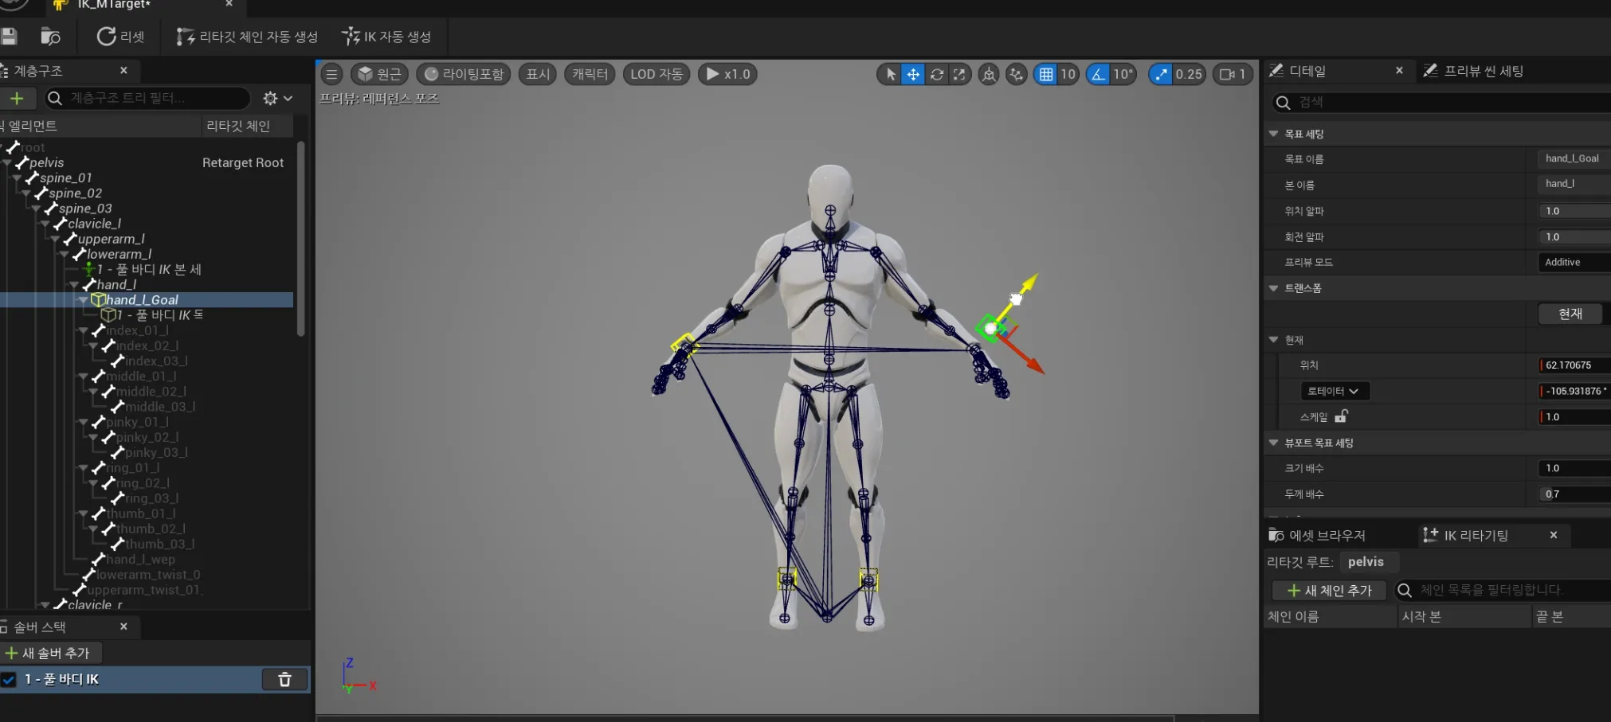Switch to the IK 리타기팅 tab
Image resolution: width=1611 pixels, height=722 pixels.
coord(1476,535)
